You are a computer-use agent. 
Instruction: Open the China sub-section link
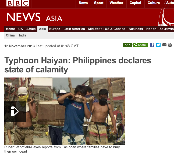click(10, 35)
